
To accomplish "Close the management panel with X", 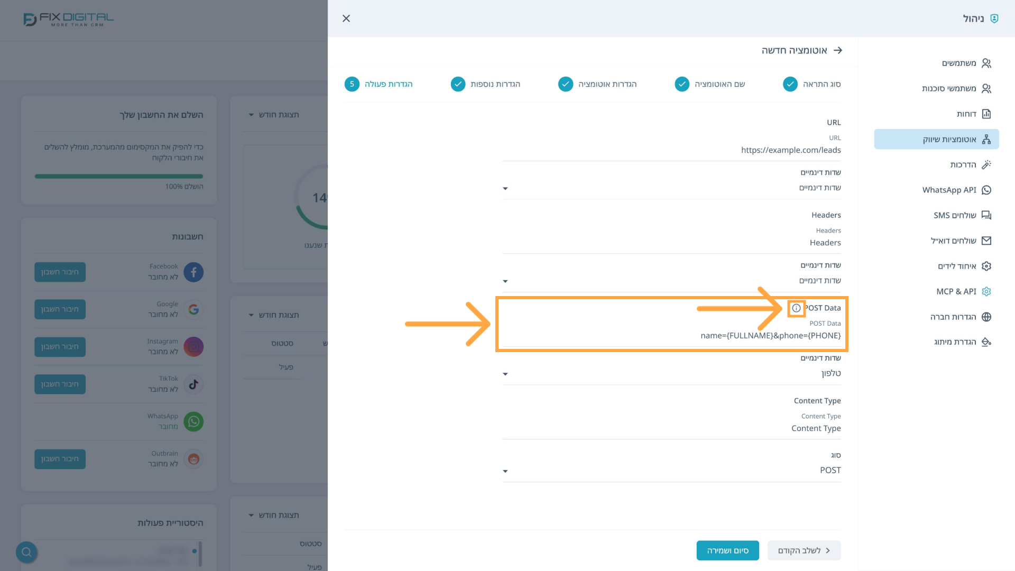I will (346, 19).
